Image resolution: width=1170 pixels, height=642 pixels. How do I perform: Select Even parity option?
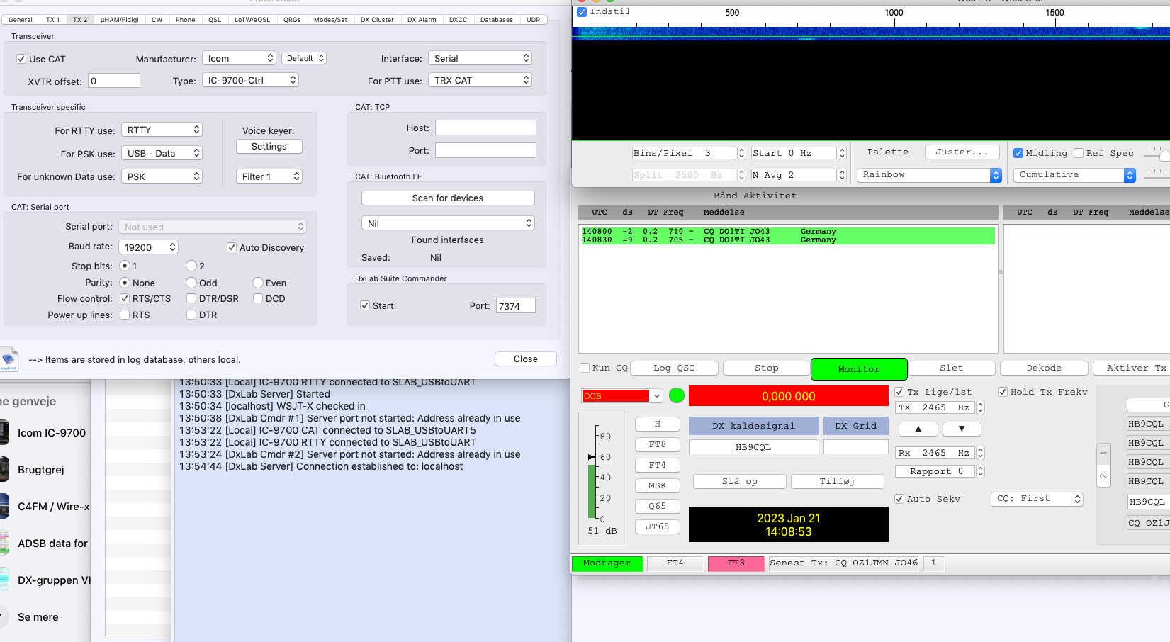258,283
